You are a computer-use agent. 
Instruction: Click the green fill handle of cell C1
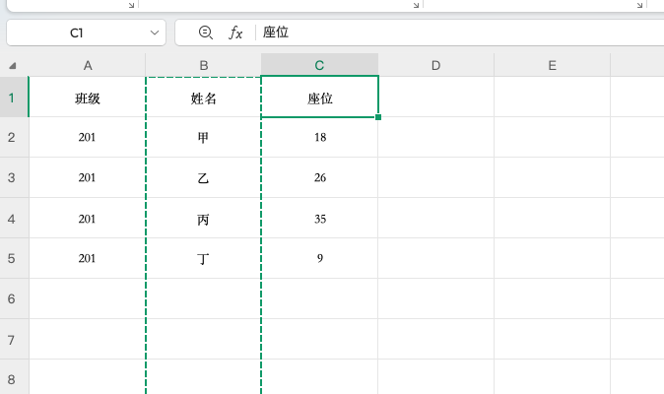pos(378,117)
